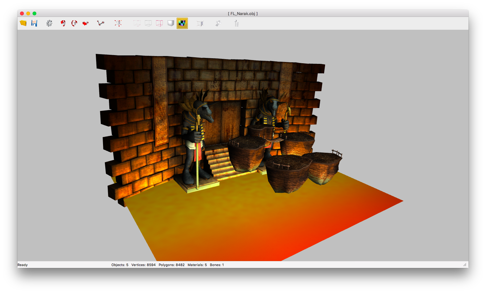Switch to red wireframe cube display mode

point(159,23)
